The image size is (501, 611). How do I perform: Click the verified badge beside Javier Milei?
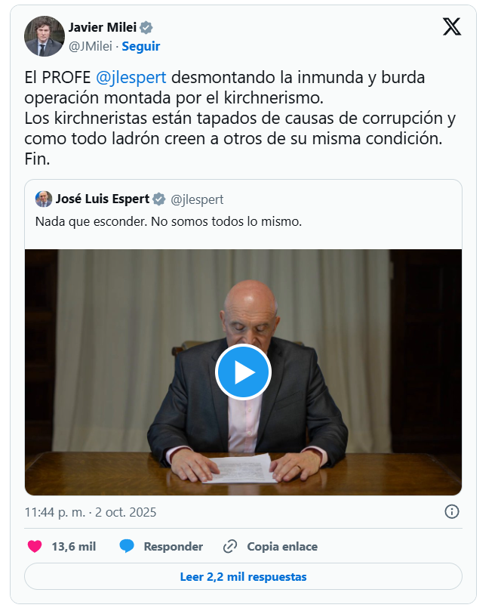146,28
